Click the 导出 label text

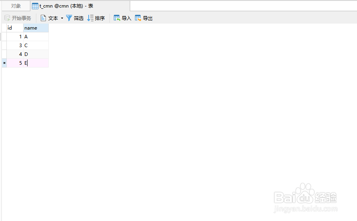tap(147, 18)
